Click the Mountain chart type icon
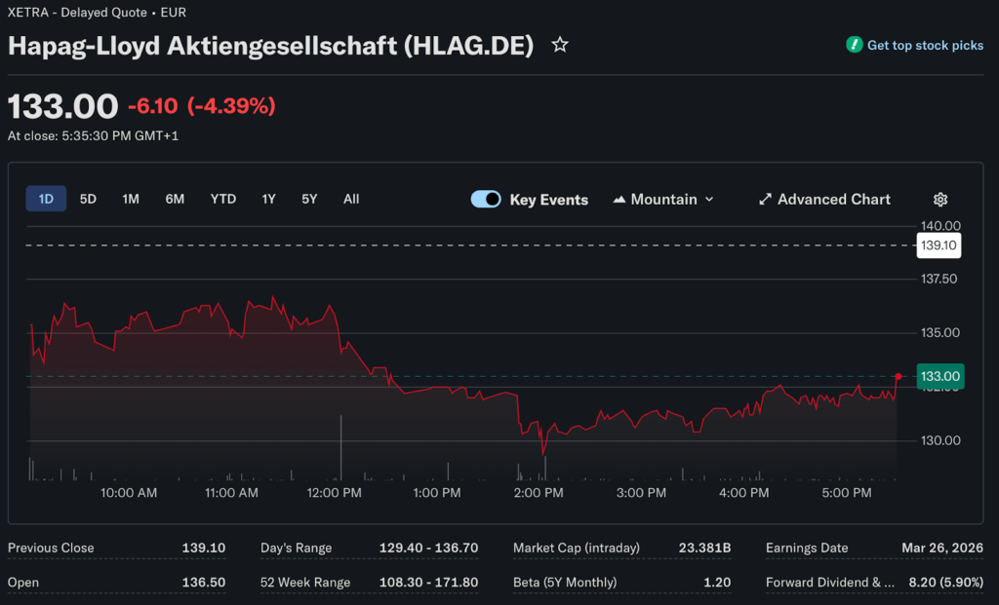The width and height of the screenshot is (999, 605). tap(619, 200)
